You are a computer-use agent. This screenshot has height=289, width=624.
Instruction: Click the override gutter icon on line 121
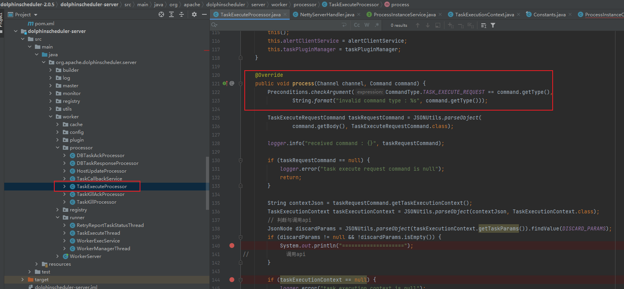225,83
